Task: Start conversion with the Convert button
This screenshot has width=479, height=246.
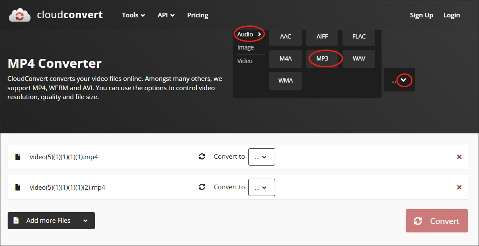Action: (x=437, y=221)
